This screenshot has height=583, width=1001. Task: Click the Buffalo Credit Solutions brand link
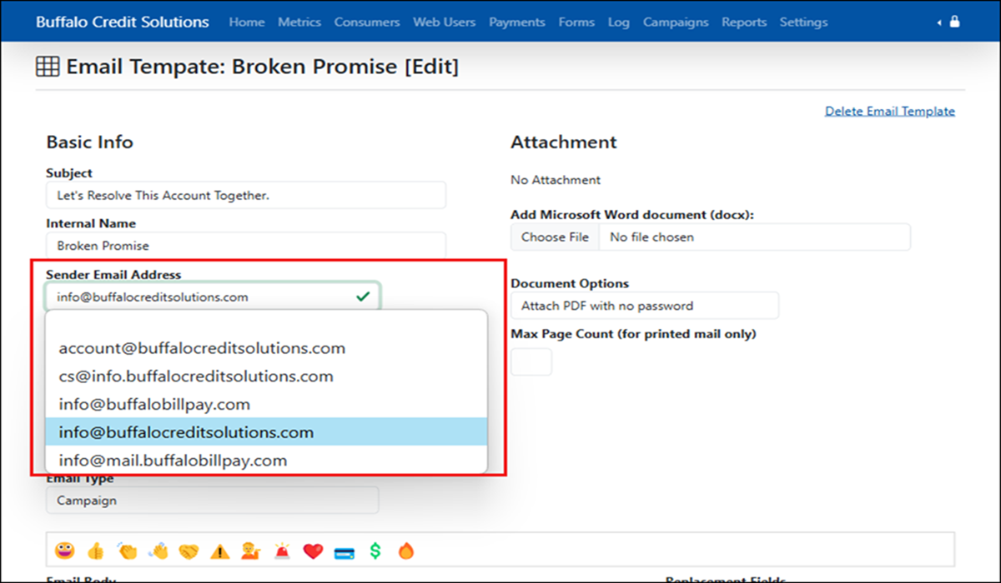pyautogui.click(x=123, y=22)
